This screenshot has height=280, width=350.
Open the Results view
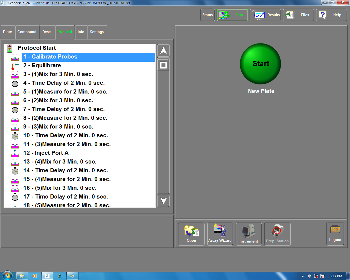pyautogui.click(x=266, y=15)
